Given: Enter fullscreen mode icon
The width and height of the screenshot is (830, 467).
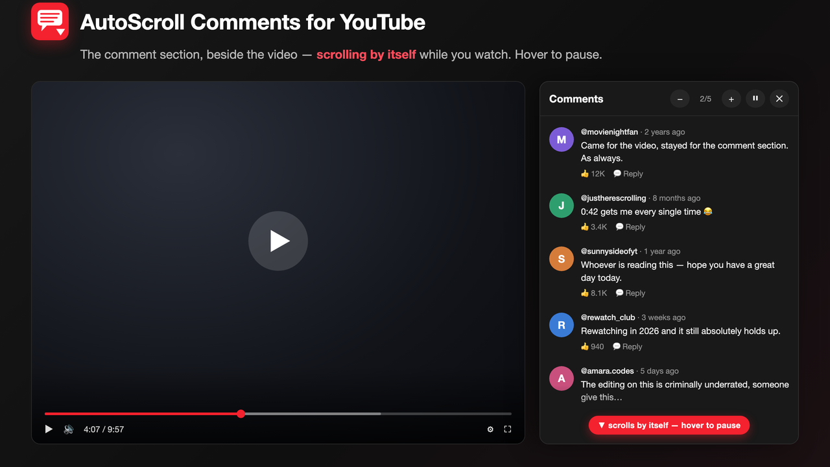Looking at the screenshot, I should [508, 429].
